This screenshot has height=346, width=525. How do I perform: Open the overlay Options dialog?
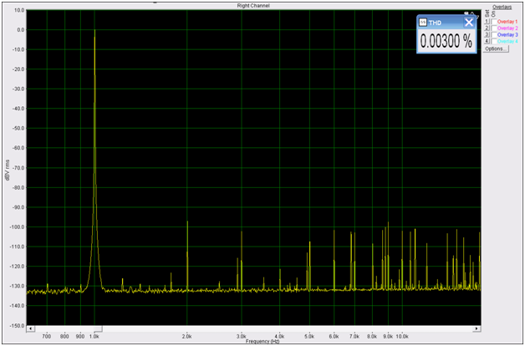496,48
